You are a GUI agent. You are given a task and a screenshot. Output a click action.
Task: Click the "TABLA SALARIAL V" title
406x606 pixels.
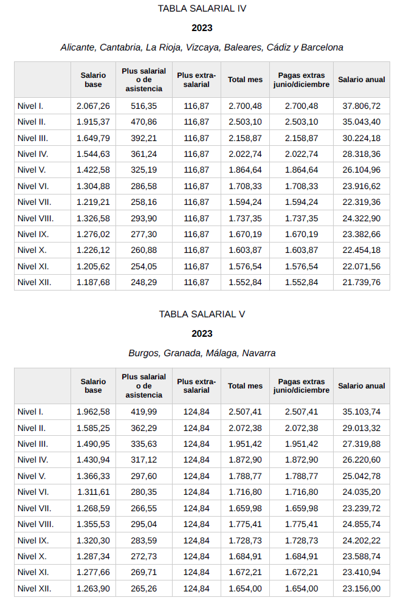point(202,314)
